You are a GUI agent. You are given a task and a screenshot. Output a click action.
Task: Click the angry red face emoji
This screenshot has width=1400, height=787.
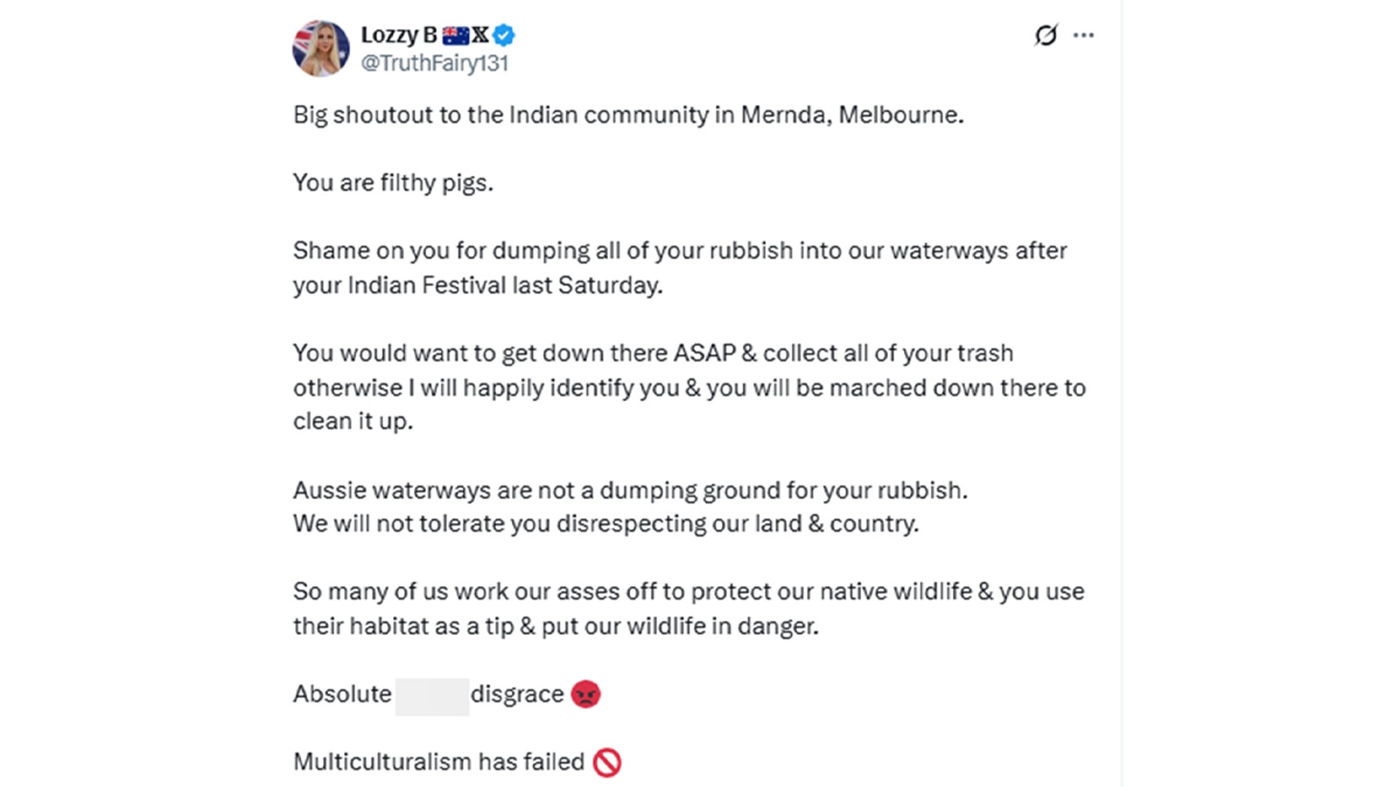coord(585,694)
